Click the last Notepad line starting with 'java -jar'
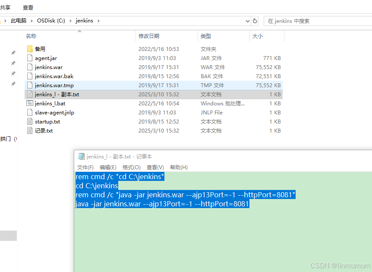Image resolution: width=372 pixels, height=272 pixels. click(x=162, y=204)
